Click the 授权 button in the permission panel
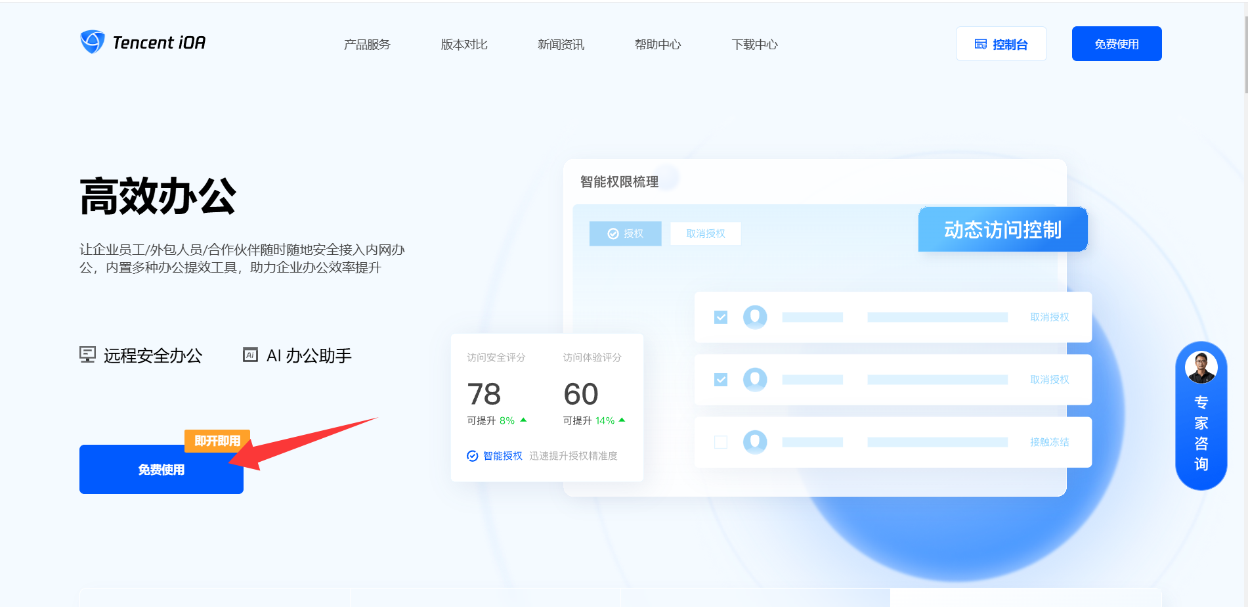The width and height of the screenshot is (1248, 607). coord(626,234)
